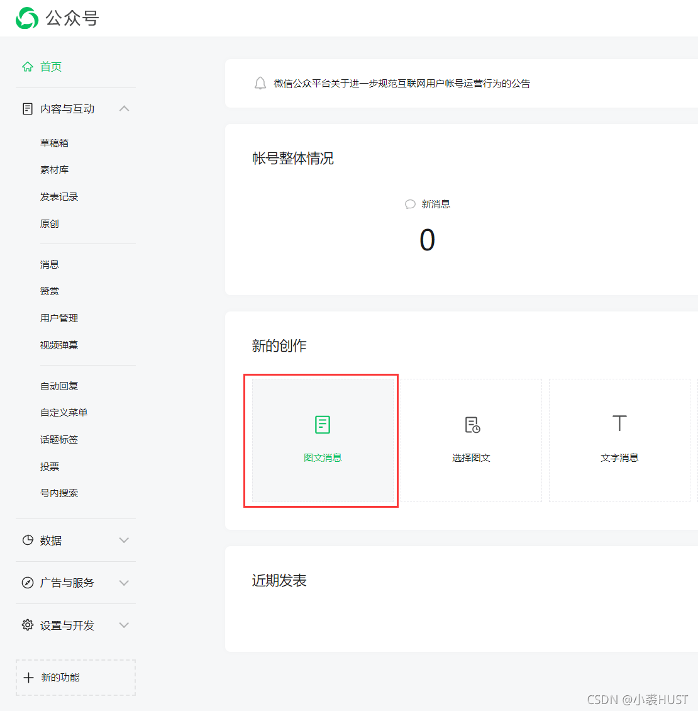Click the 公众号 title text

point(72,18)
